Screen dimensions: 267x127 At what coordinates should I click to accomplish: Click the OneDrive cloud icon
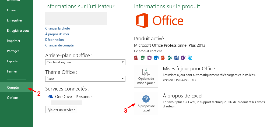pos(50,96)
